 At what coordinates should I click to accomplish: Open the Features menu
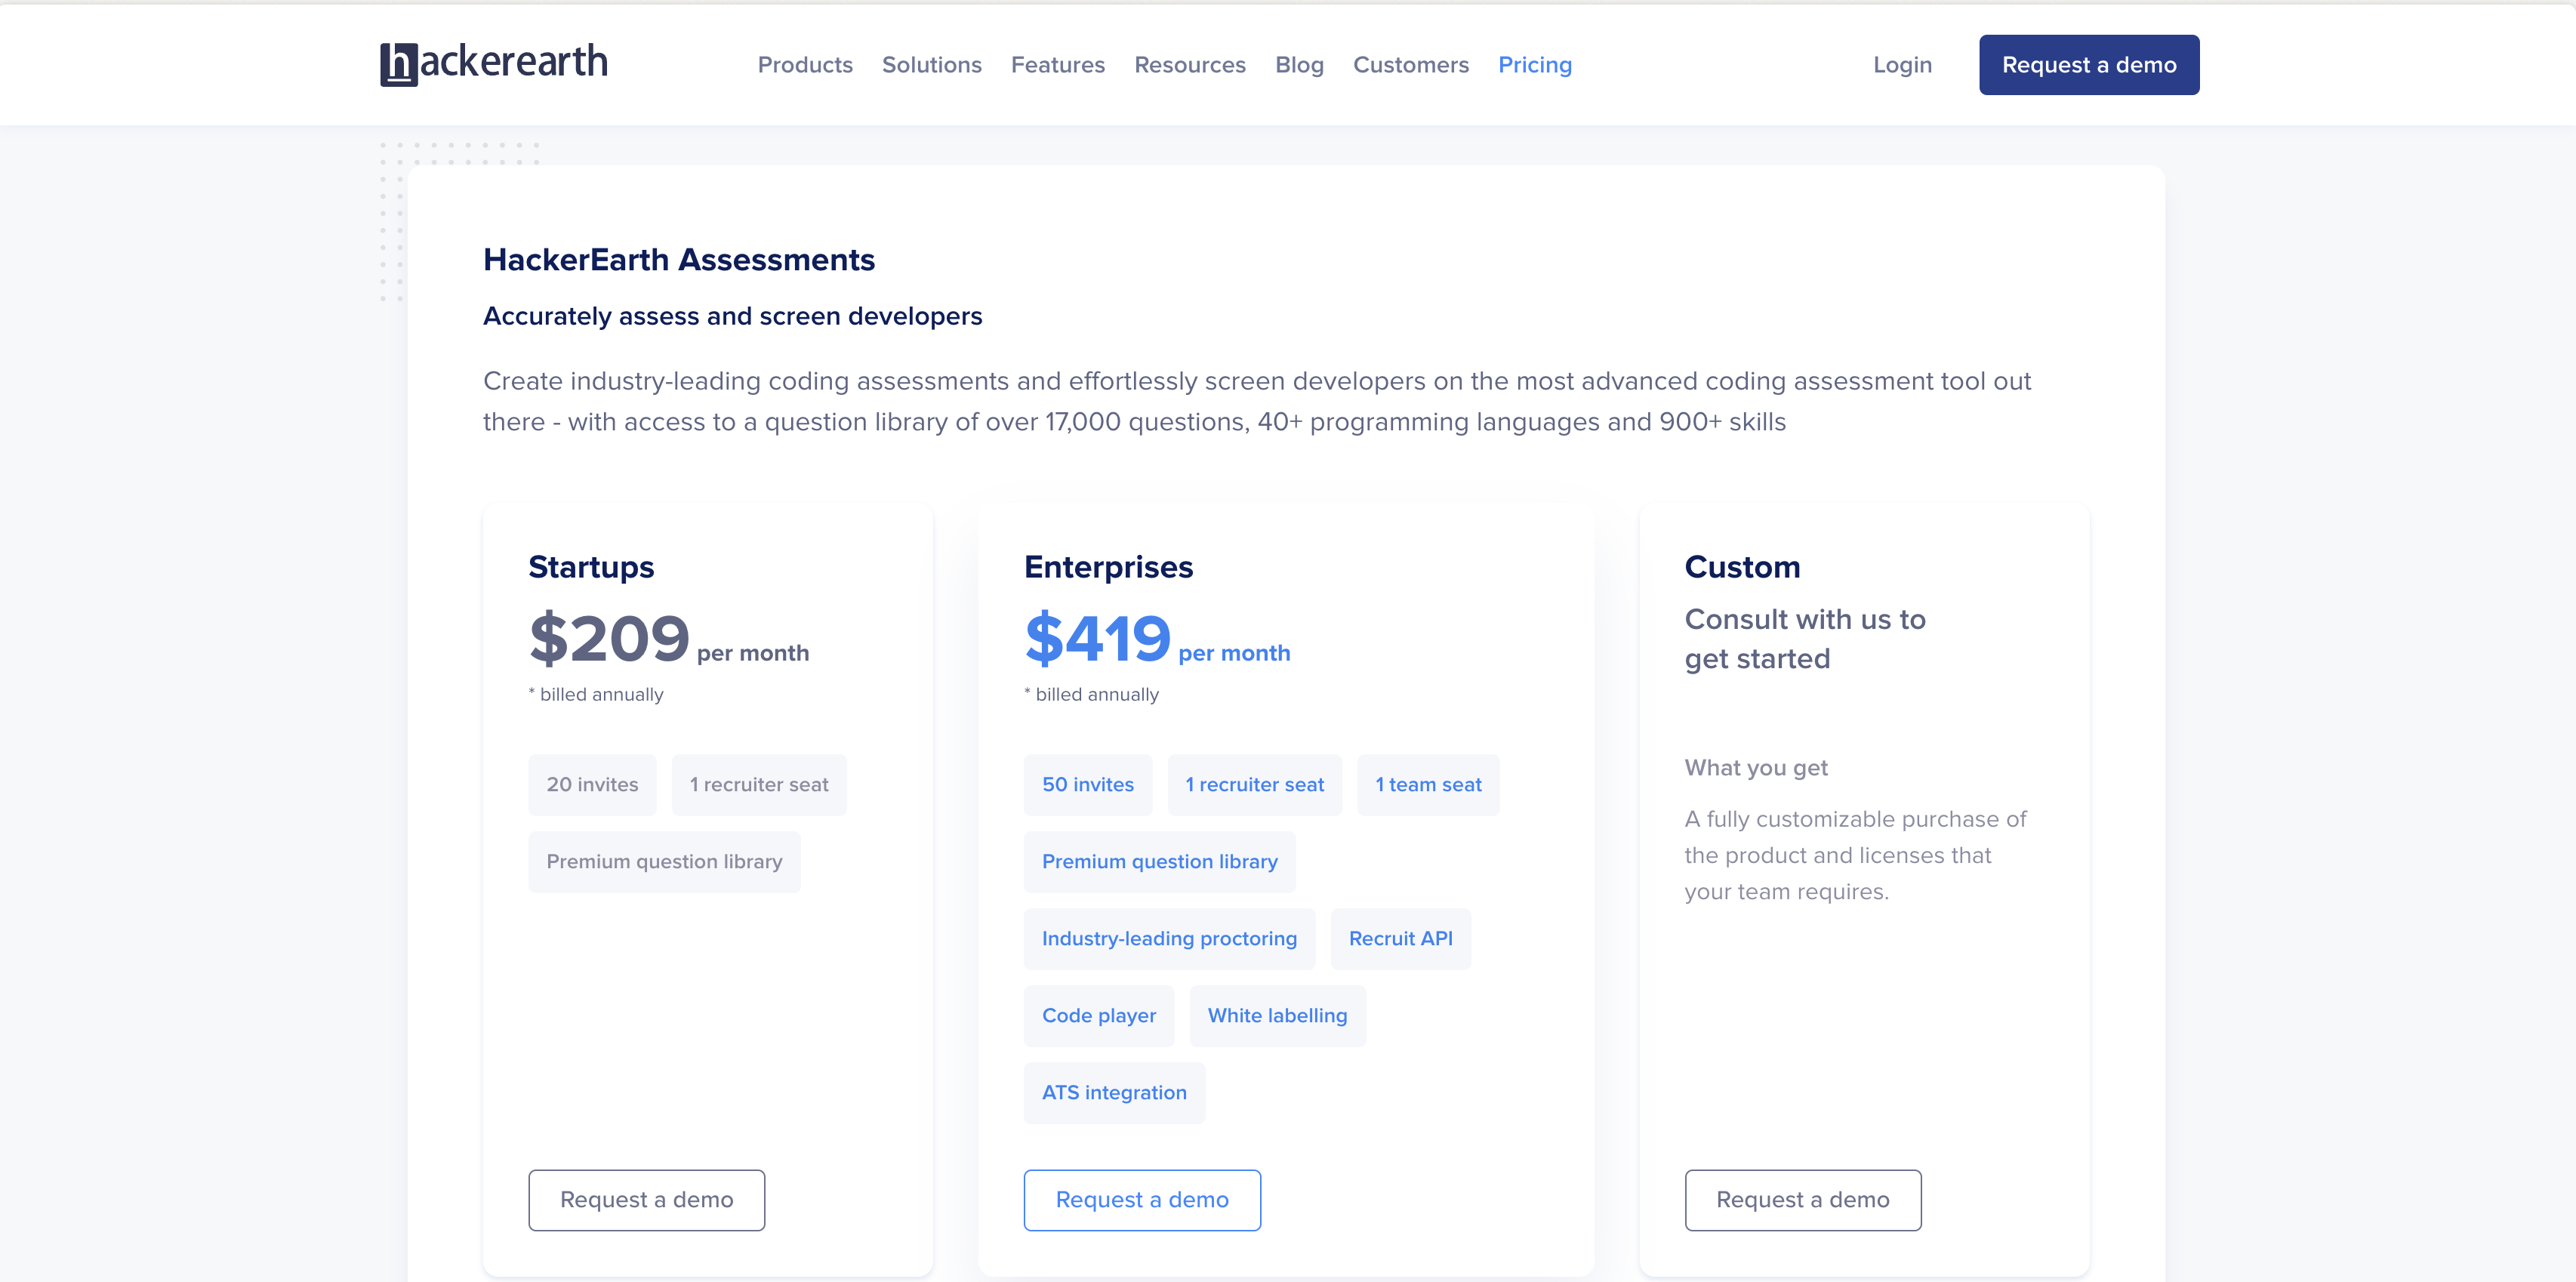(1057, 65)
